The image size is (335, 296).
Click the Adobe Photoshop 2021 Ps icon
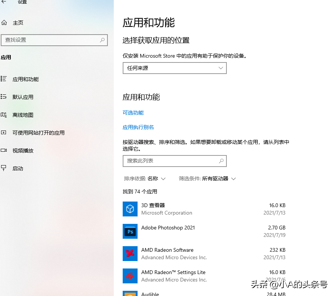(x=130, y=231)
